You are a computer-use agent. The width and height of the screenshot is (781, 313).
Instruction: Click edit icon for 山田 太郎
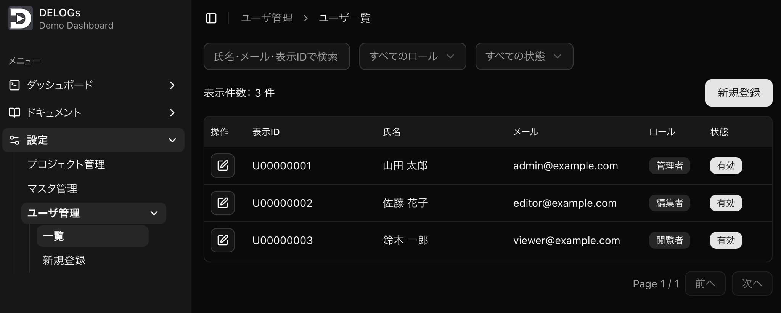[223, 166]
